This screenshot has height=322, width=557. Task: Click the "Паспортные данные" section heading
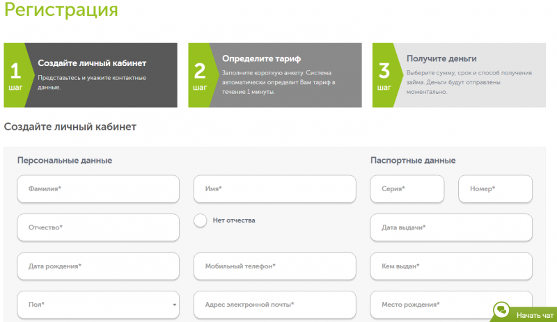tap(413, 161)
